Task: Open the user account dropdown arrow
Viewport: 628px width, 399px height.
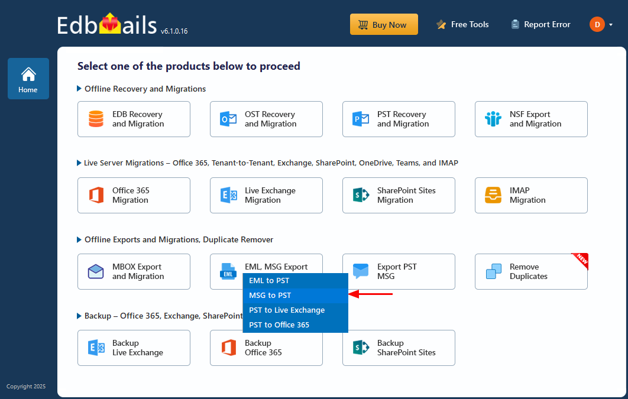Action: click(x=611, y=25)
